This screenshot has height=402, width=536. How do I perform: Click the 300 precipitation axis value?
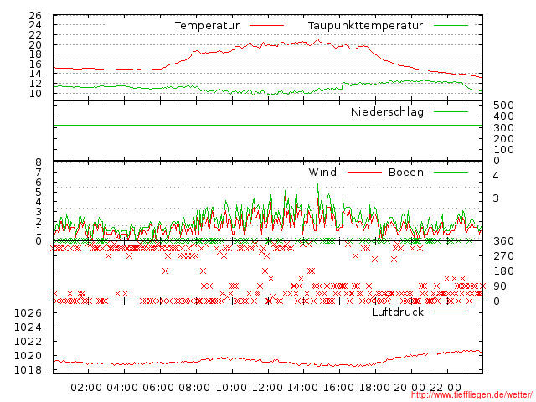[503, 128]
